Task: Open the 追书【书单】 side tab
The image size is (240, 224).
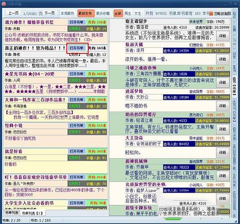Action: click(235, 86)
